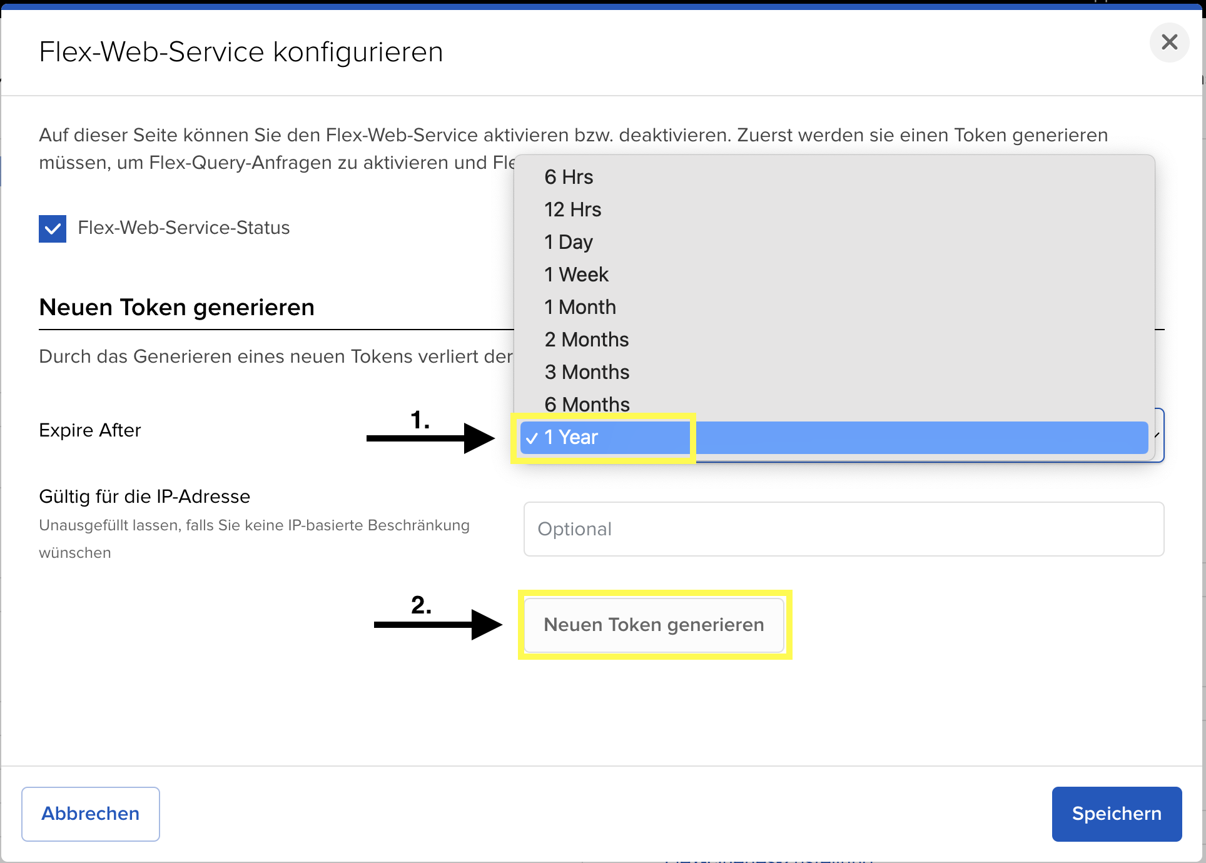Image resolution: width=1206 pixels, height=863 pixels.
Task: Choose the 1 Month expiry option
Action: pos(580,307)
